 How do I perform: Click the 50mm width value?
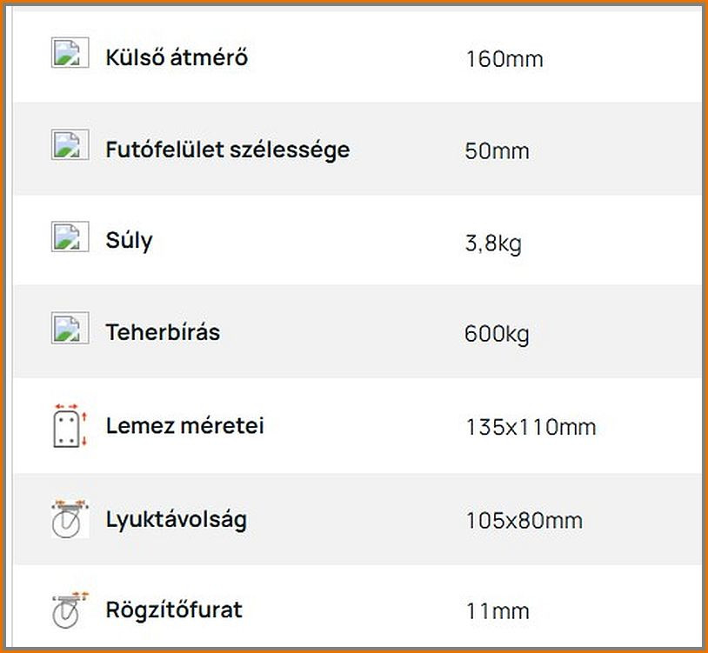(x=497, y=151)
